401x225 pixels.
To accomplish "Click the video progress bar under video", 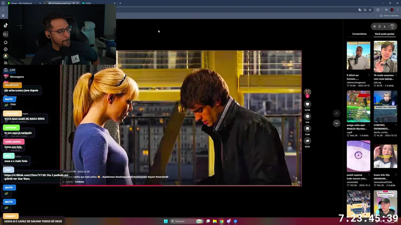I will coord(181,186).
